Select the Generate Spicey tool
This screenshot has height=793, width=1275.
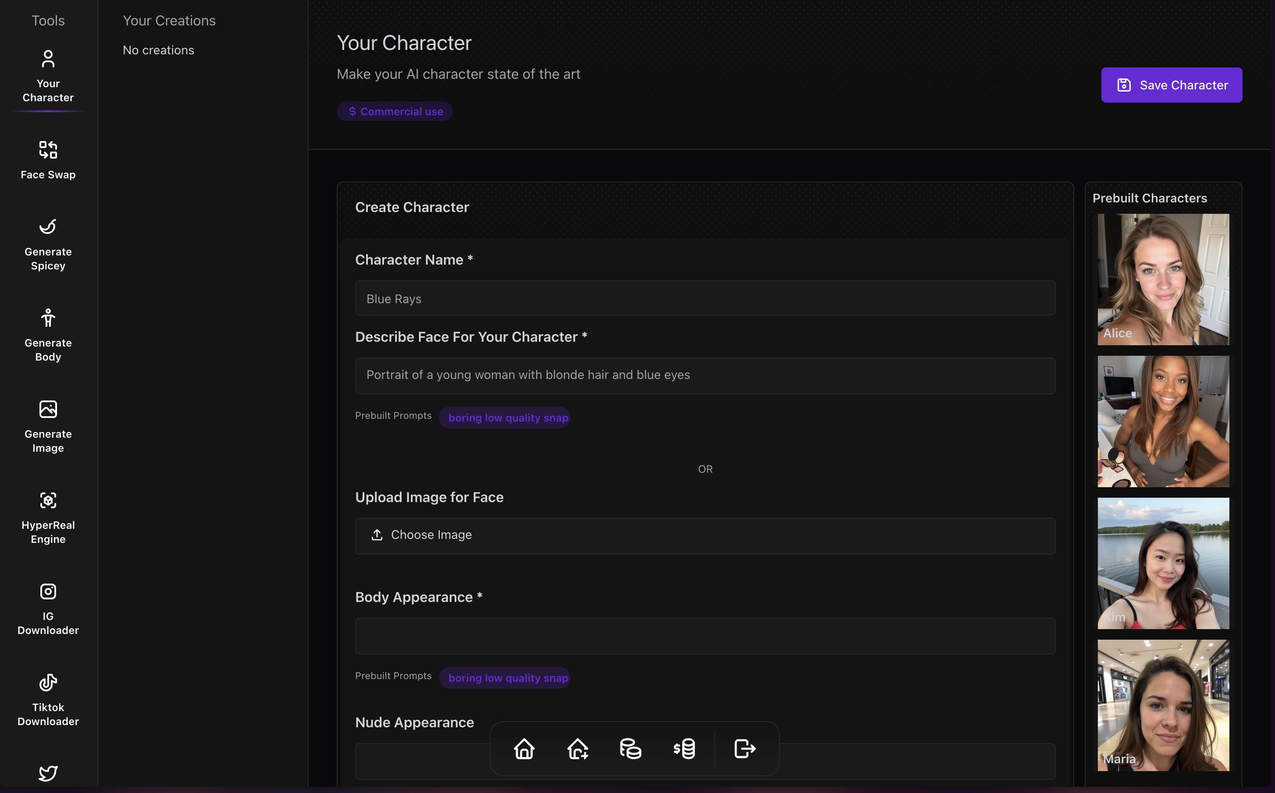pos(48,244)
